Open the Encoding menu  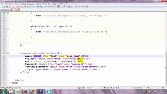[23, 4]
